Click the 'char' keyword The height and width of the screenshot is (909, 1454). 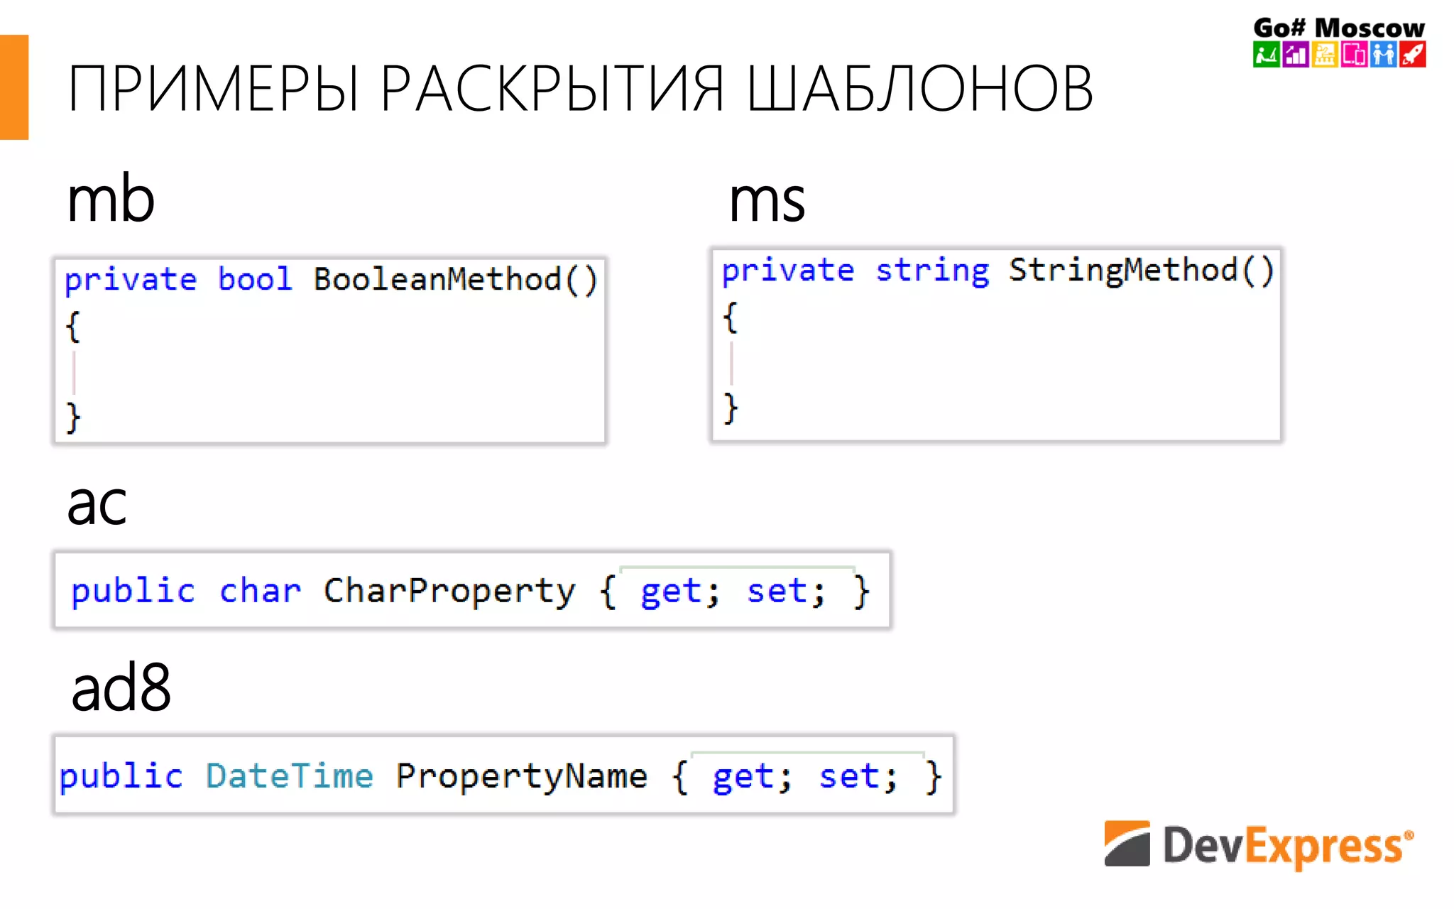pyautogui.click(x=260, y=591)
